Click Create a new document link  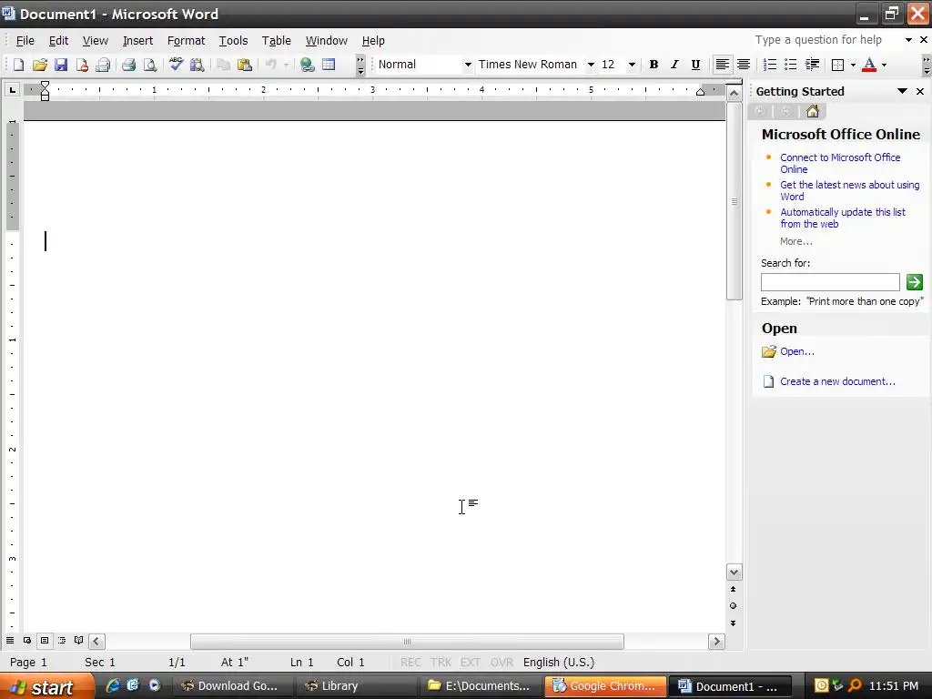click(837, 381)
